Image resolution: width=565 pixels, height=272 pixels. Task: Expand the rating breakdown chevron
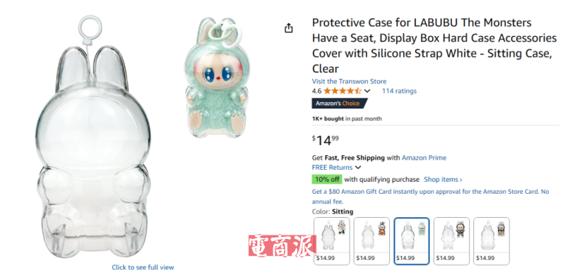coord(367,91)
